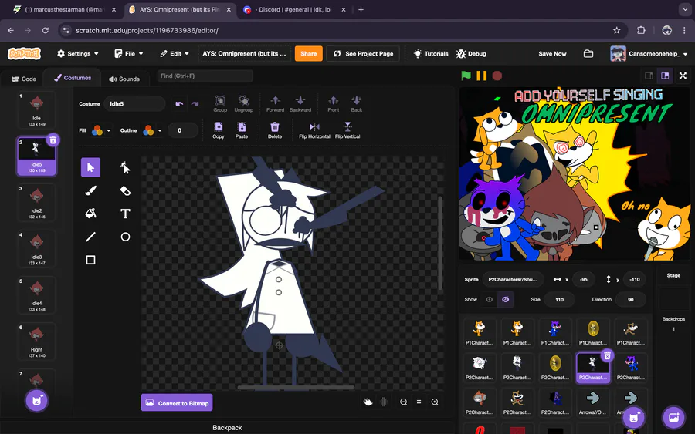Viewport: 695px width, 434px height.
Task: Select the Eraser tool
Action: tap(125, 190)
